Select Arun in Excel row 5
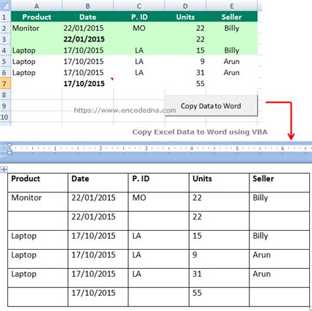The height and width of the screenshot is (311, 312). pyautogui.click(x=232, y=61)
